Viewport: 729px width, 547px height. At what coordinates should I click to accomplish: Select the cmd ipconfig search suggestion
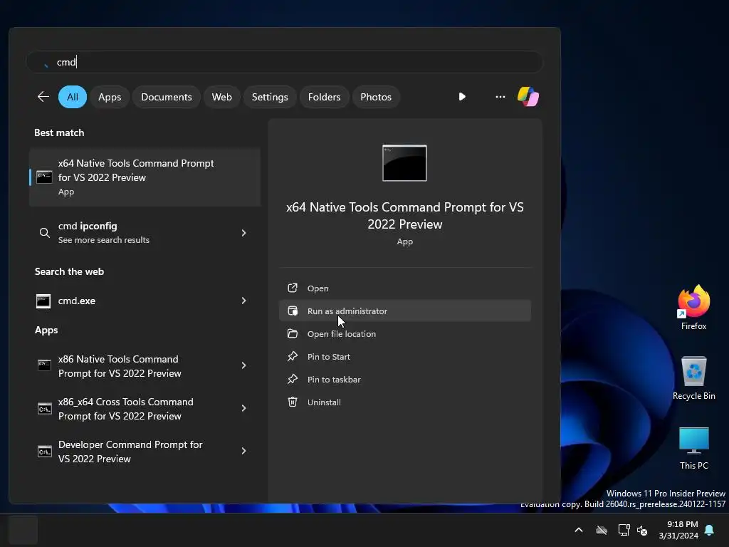pyautogui.click(x=145, y=233)
